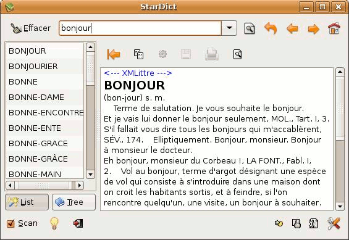Switch to Tree view
The height and width of the screenshot is (240, 349).
(74, 202)
